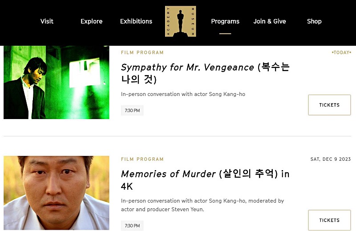The image size is (356, 231).
Task: Open the Sympathy for Mr. Vengeance title link
Action: (x=205, y=73)
